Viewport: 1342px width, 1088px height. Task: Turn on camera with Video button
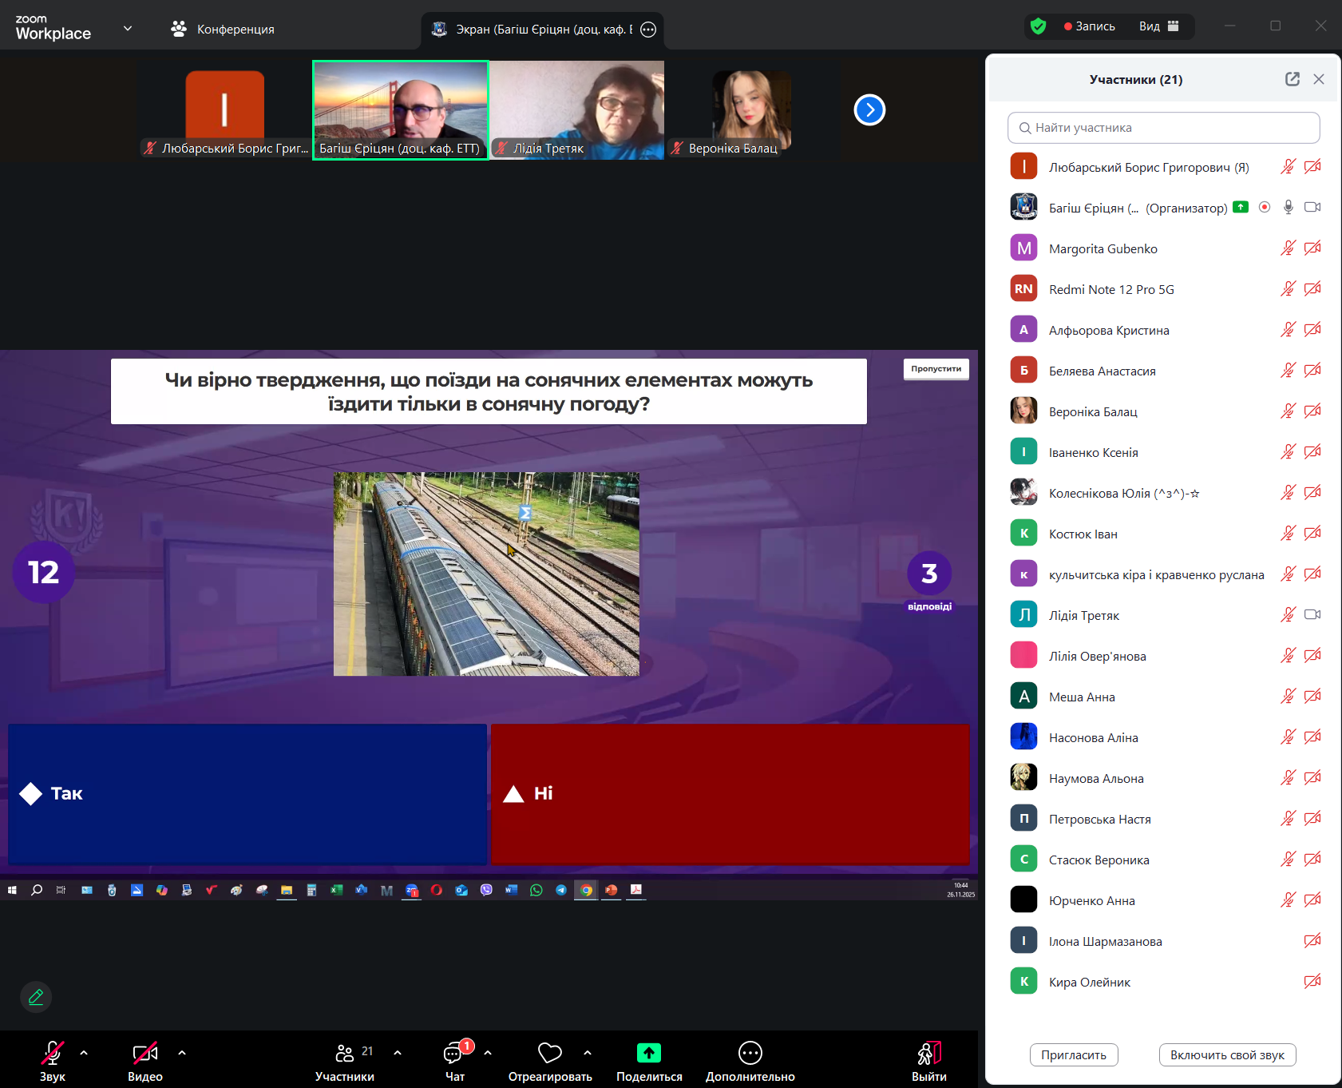[145, 1053]
